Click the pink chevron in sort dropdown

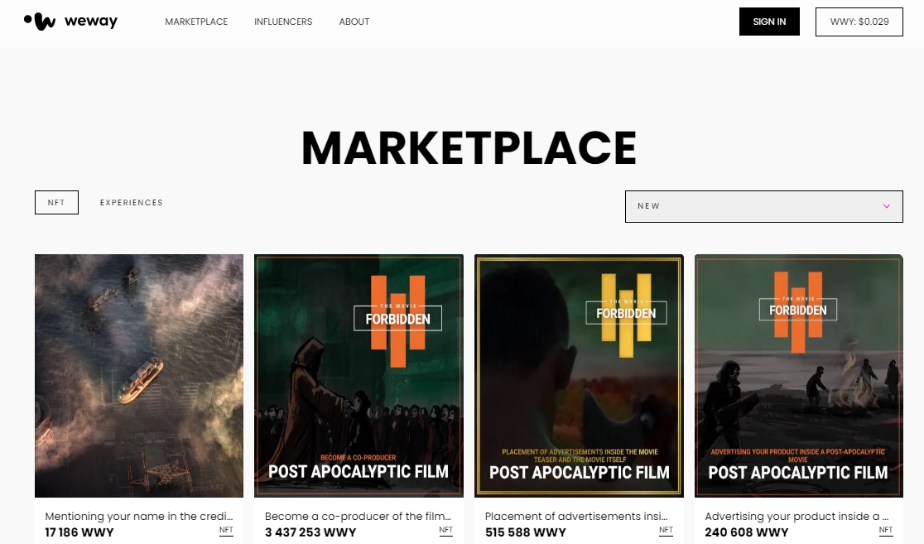[886, 206]
